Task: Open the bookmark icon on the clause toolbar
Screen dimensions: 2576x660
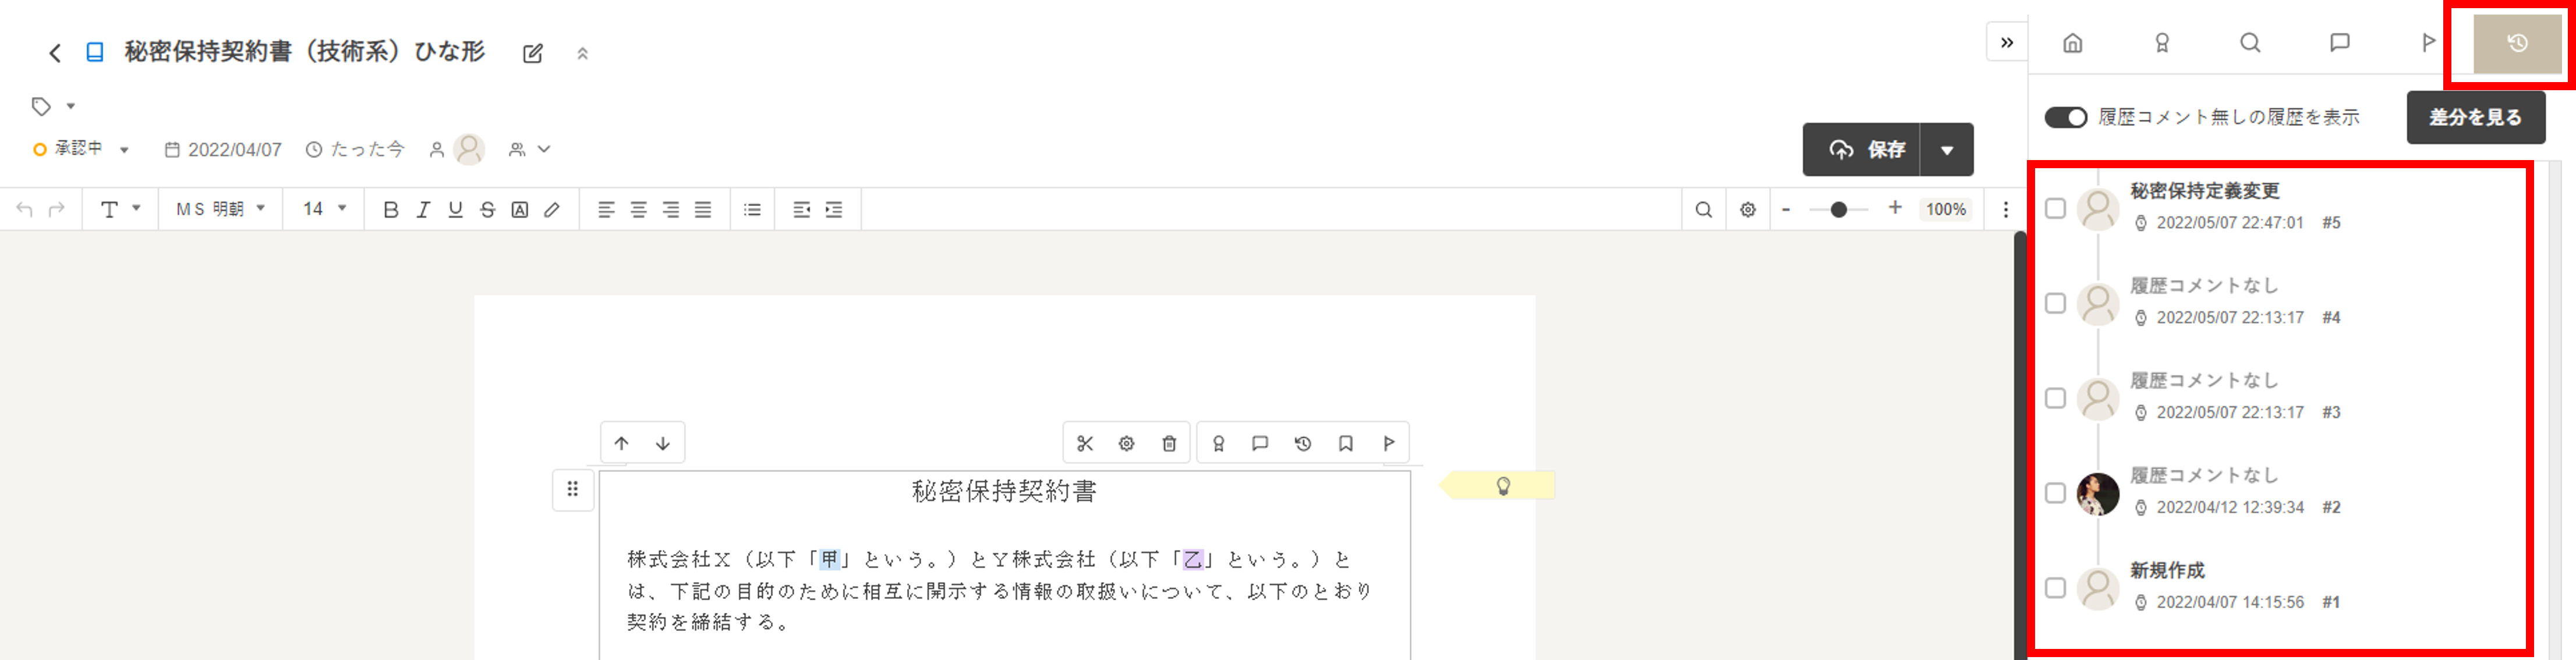Action: pyautogui.click(x=1345, y=443)
